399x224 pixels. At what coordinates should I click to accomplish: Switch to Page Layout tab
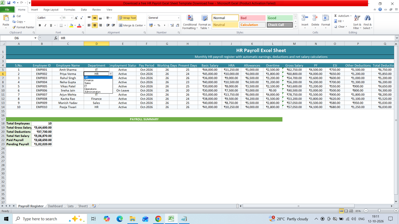tap(51, 10)
